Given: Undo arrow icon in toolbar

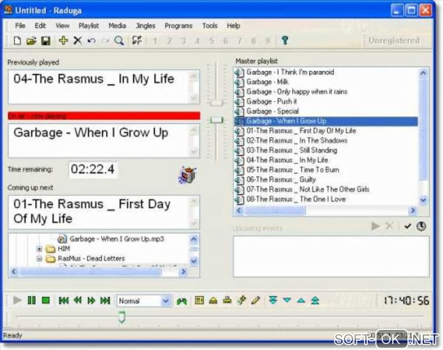Looking at the screenshot, I should point(91,41).
